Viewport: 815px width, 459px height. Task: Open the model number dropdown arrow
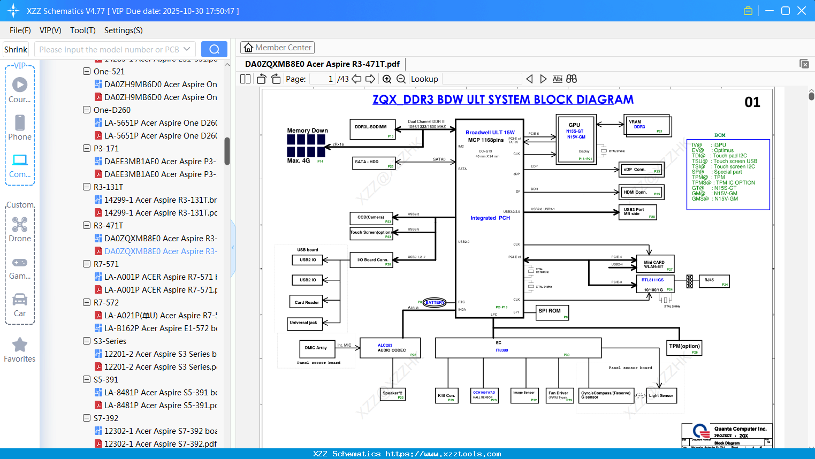[187, 49]
